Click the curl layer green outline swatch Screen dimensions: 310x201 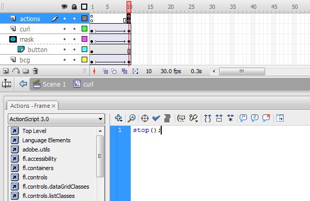tap(84, 28)
